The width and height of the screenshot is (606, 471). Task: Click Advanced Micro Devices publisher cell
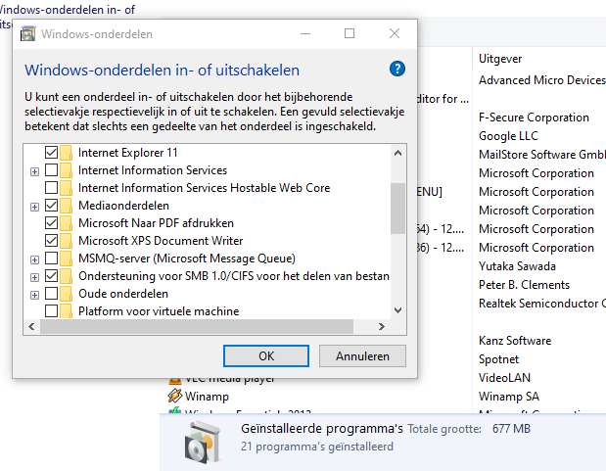[542, 80]
